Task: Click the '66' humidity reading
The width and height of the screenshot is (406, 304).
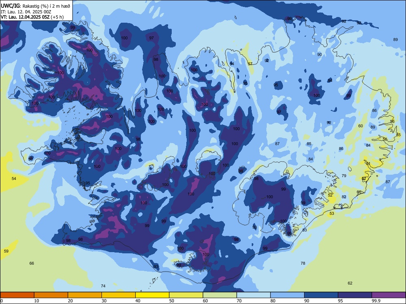Action: coord(32,263)
